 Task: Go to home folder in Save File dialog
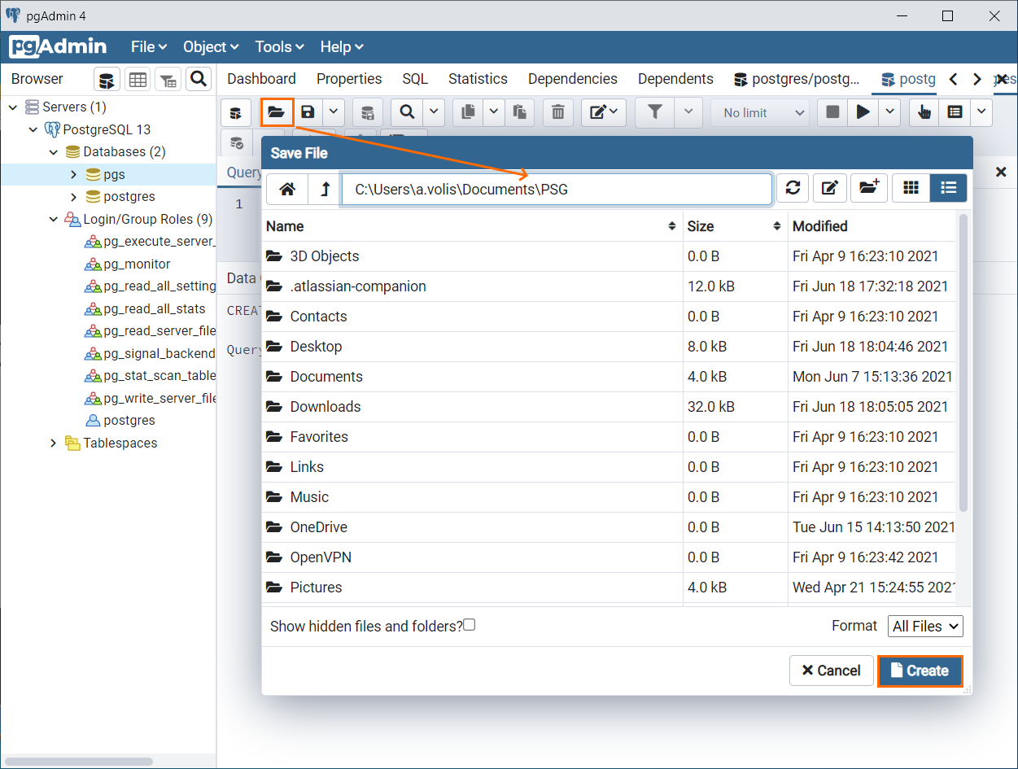pyautogui.click(x=287, y=189)
